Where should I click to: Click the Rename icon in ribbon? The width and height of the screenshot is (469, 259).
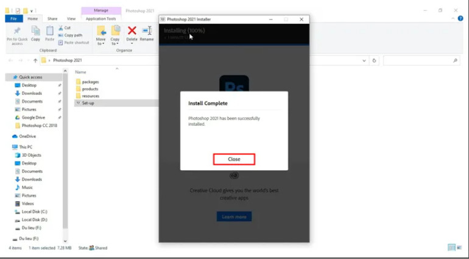click(147, 31)
